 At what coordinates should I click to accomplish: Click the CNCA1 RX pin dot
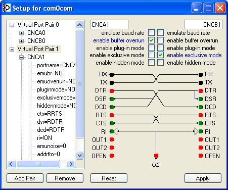point(112,75)
